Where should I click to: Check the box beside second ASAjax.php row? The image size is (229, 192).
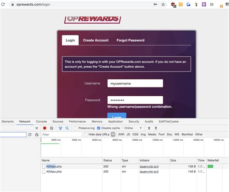pyautogui.click(x=43, y=172)
